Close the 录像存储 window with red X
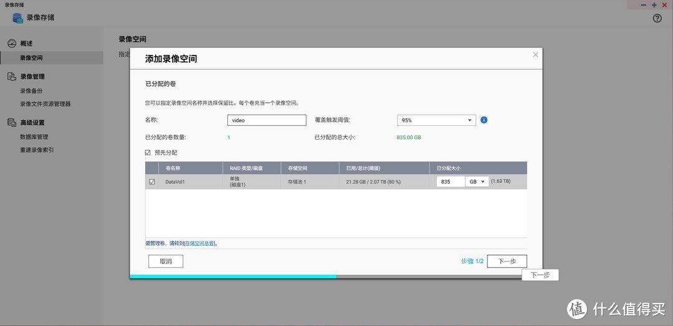The image size is (673, 326). pos(664,5)
